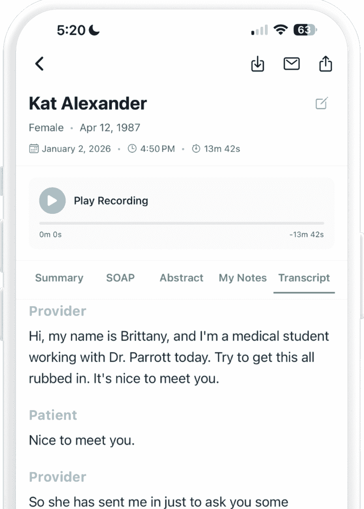Select the Transcript tab
The width and height of the screenshot is (364, 509).
[x=304, y=278]
